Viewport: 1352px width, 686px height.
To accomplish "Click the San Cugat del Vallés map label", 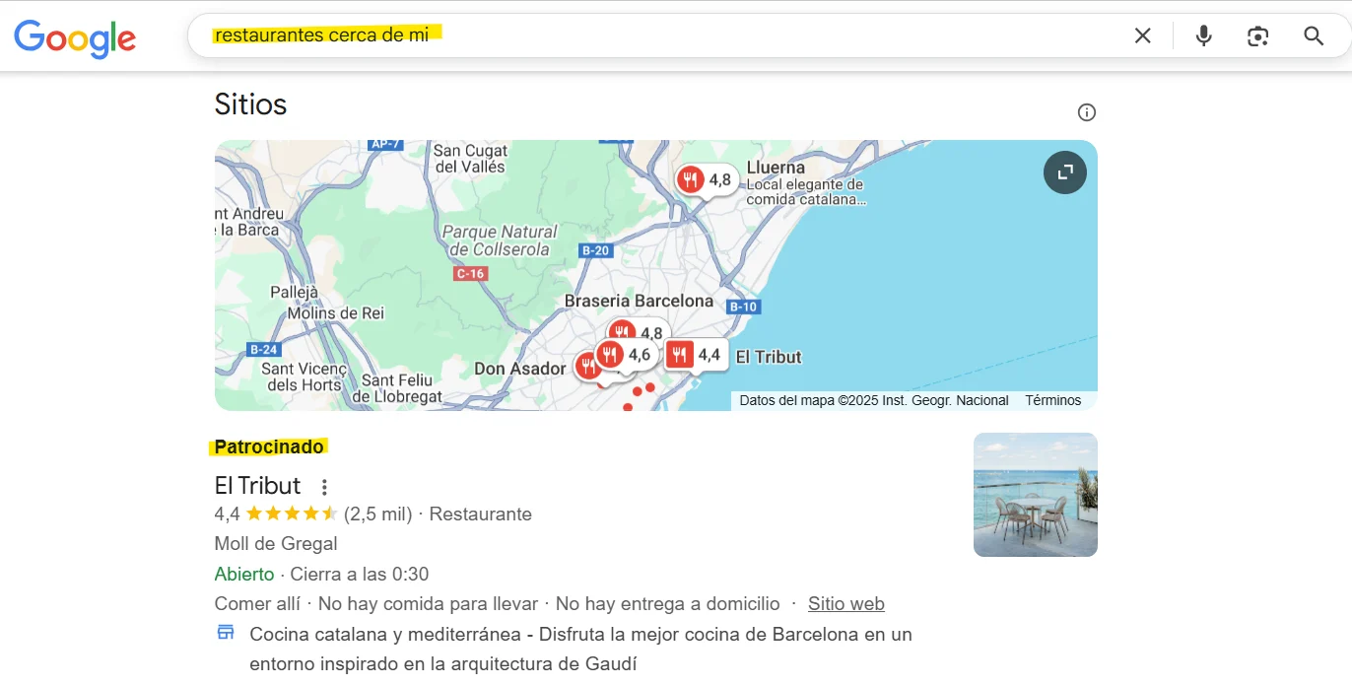I will (x=471, y=159).
